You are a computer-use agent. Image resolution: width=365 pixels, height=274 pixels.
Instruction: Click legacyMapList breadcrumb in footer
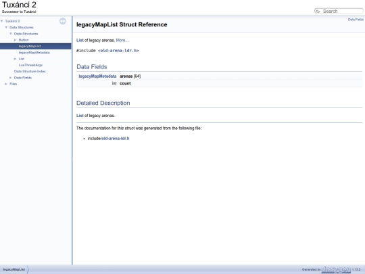coord(14,269)
